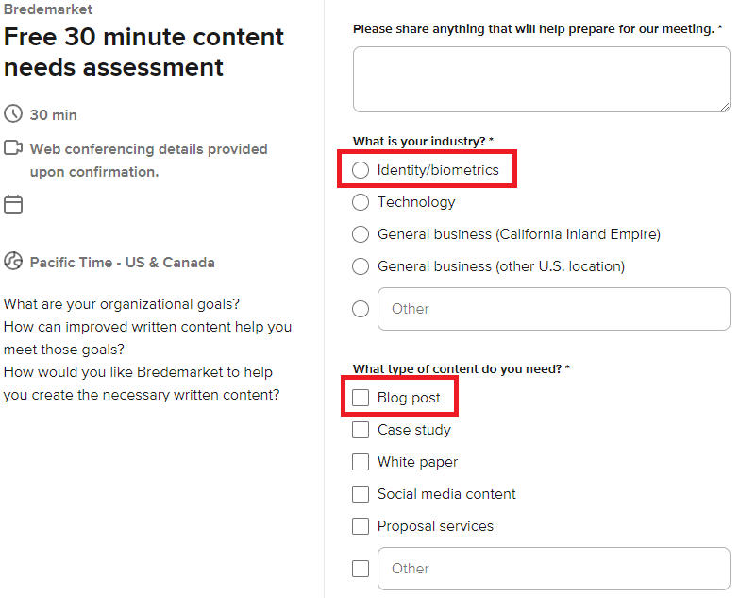Image resolution: width=739 pixels, height=598 pixels.
Task: Tick the White paper checkbox
Action: pyautogui.click(x=361, y=462)
